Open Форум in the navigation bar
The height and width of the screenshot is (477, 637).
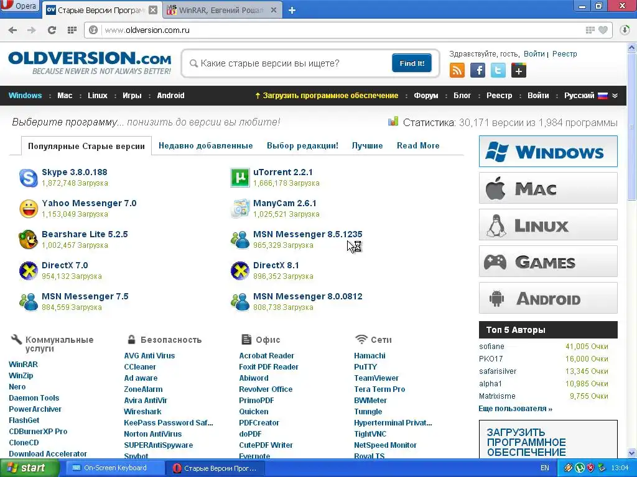(425, 96)
